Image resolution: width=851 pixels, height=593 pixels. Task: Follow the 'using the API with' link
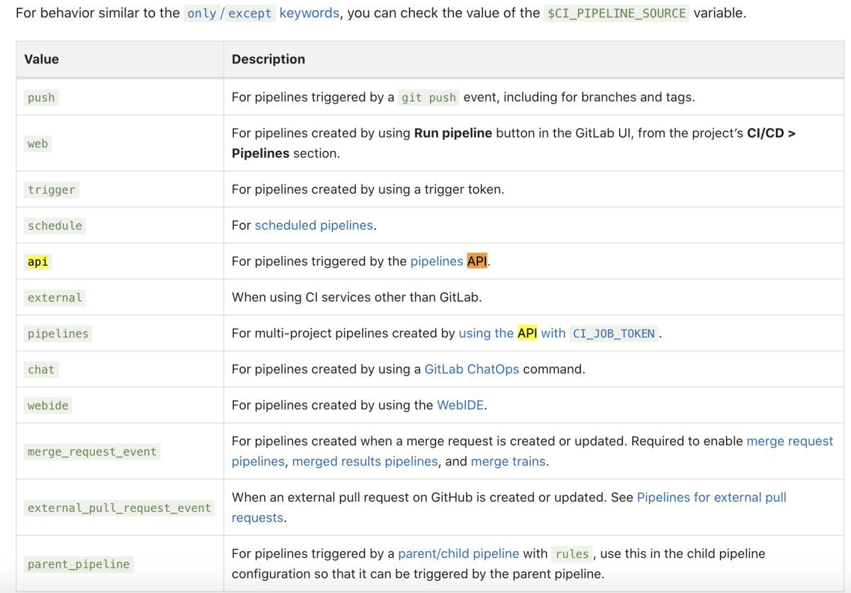512,333
